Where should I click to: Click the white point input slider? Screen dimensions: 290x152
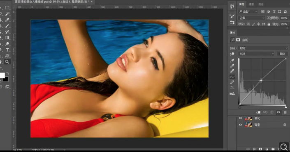pos(286,107)
